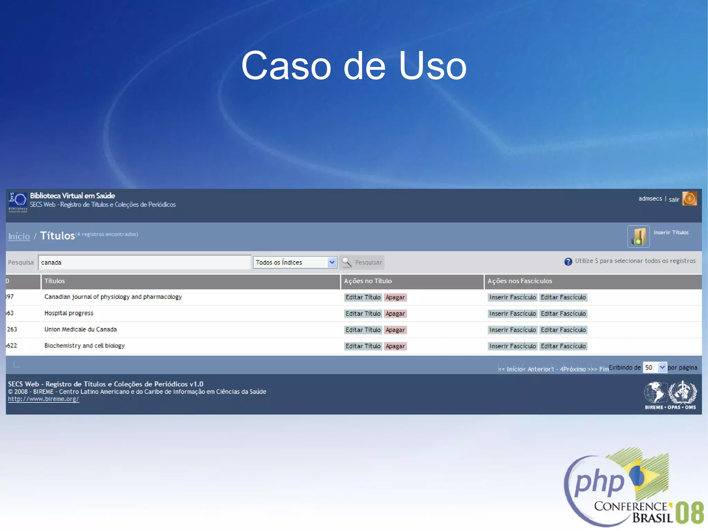Click the Próximo > pagination link

click(577, 369)
